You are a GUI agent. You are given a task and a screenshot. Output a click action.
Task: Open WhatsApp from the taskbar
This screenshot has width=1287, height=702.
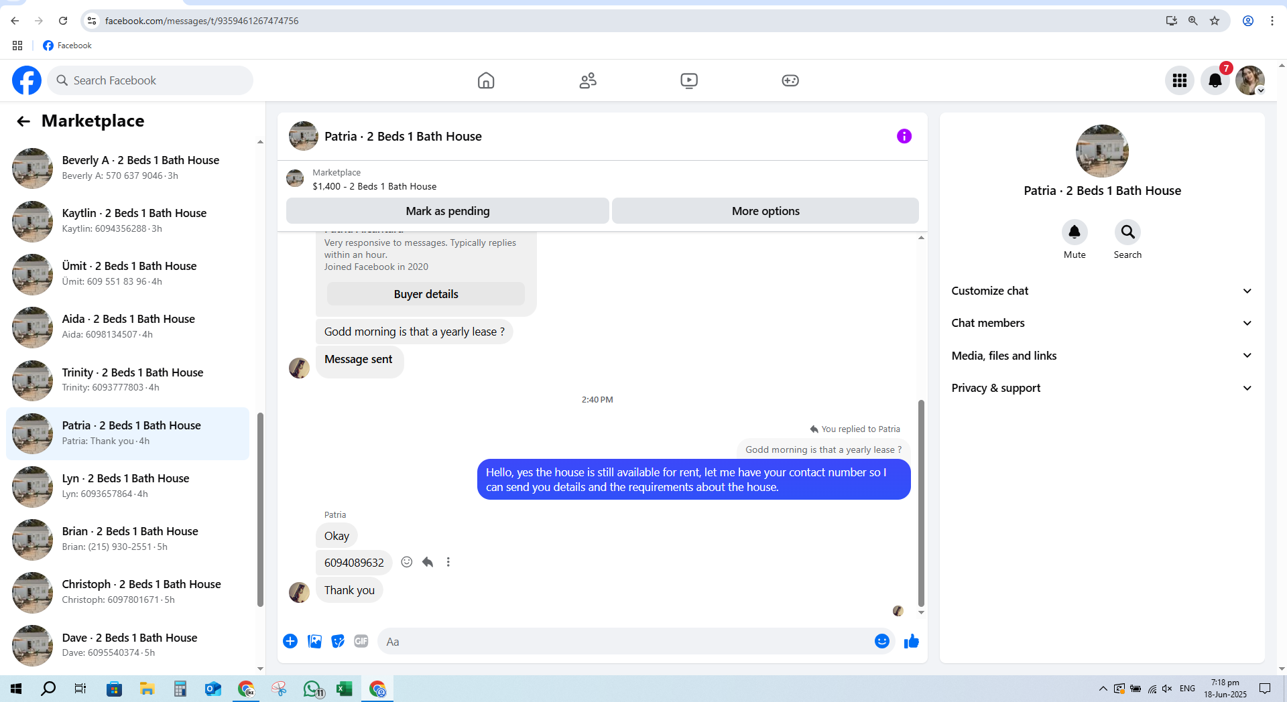(312, 689)
